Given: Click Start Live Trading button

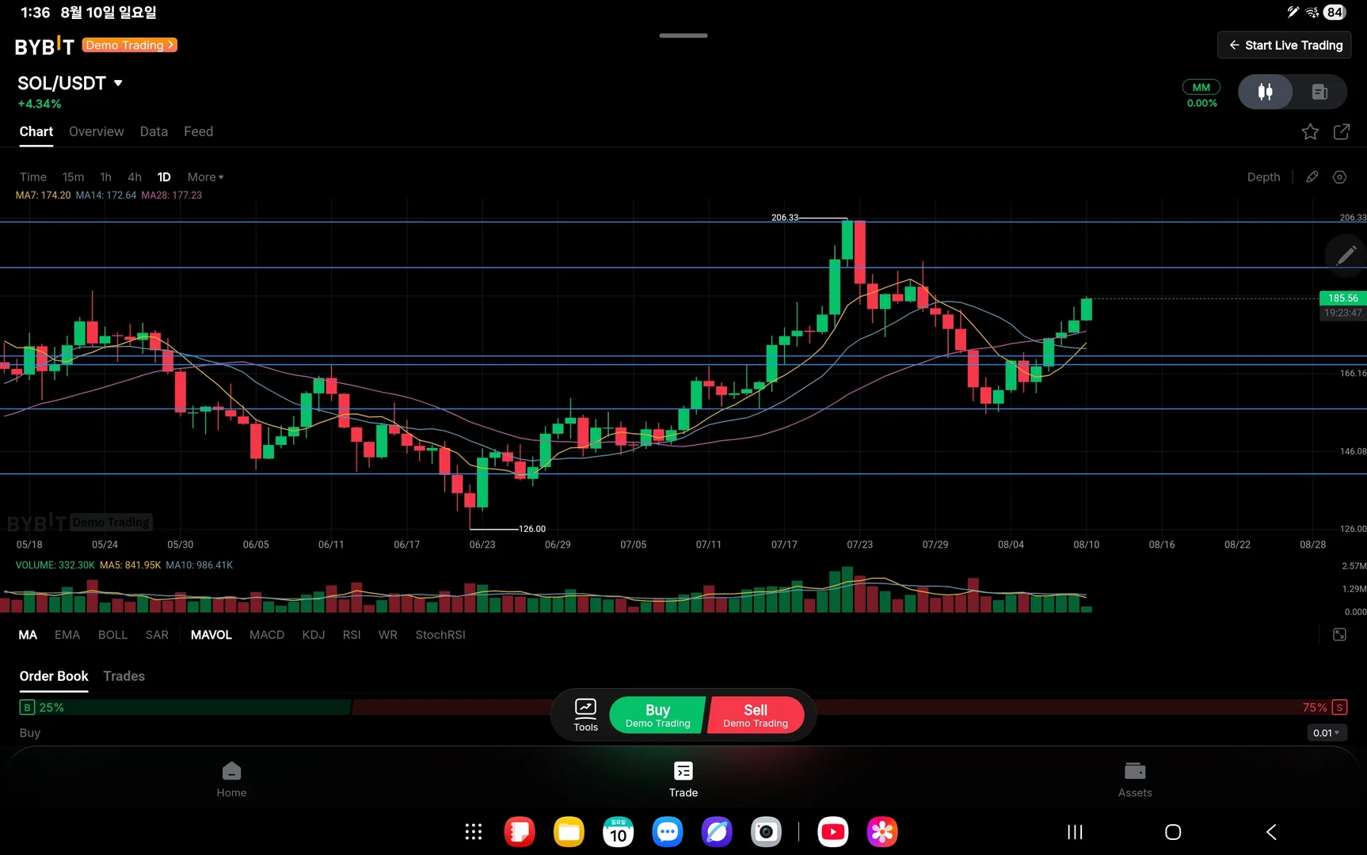Looking at the screenshot, I should click(x=1285, y=45).
